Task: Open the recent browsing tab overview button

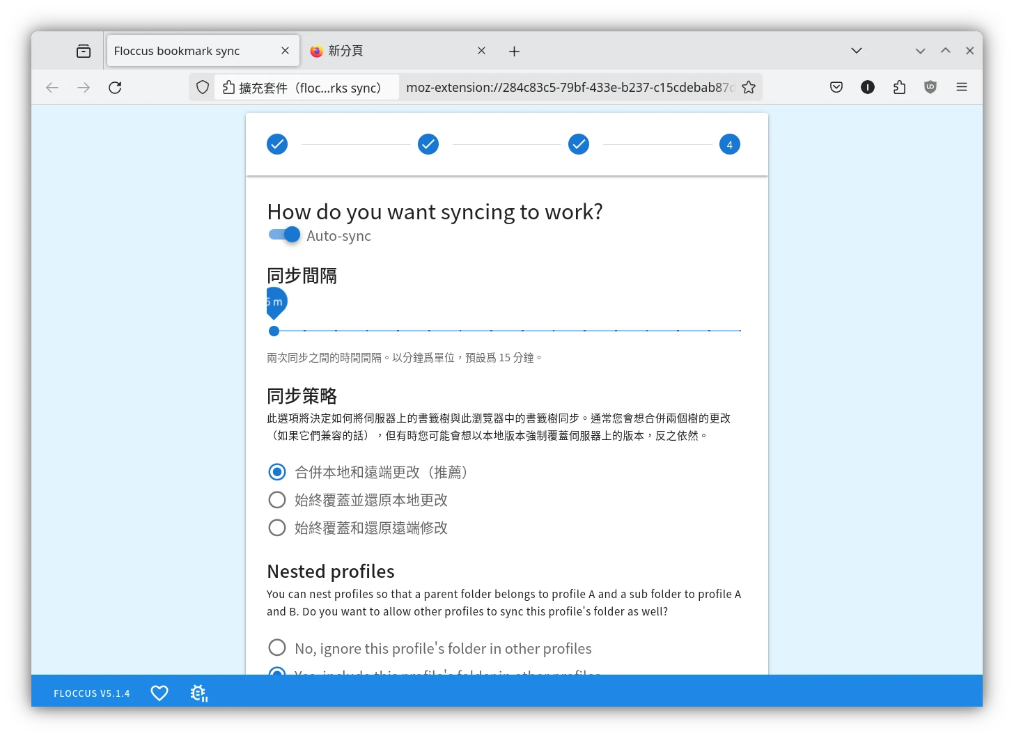Action: 84,51
